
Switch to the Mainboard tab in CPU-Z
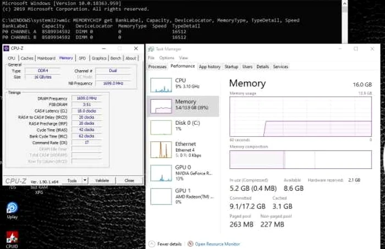point(46,58)
